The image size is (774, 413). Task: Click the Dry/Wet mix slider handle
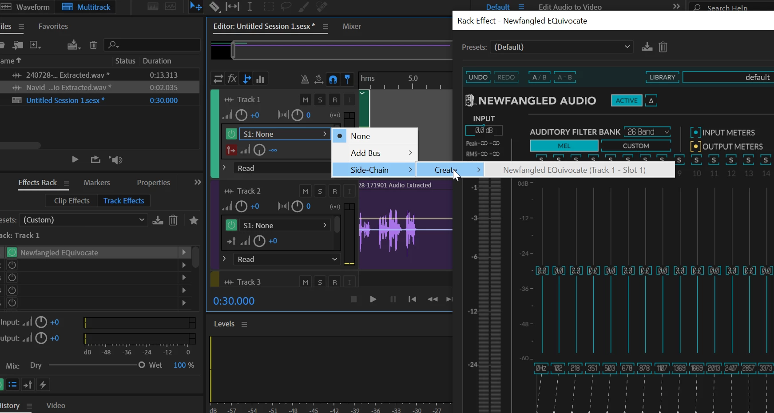[x=142, y=365]
